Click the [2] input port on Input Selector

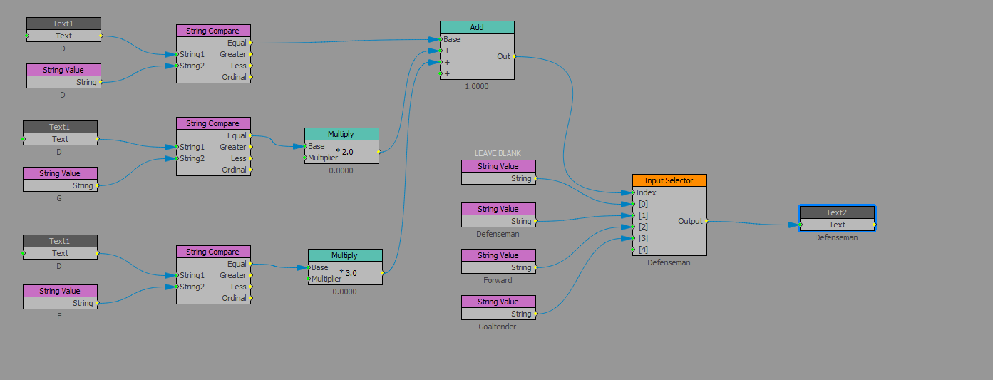(x=634, y=227)
